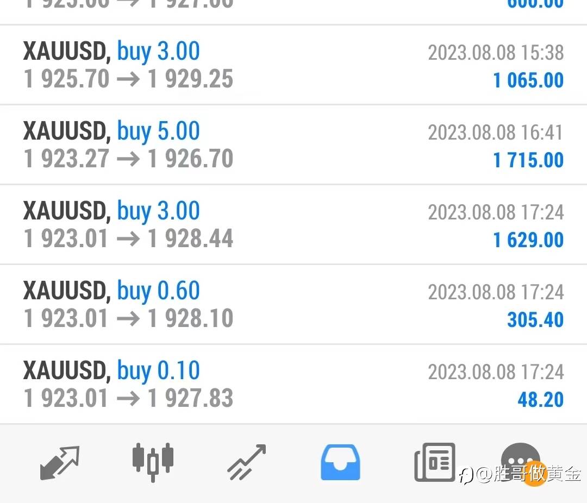Tap profit value 1 629.00
The width and height of the screenshot is (587, 503).
click(528, 240)
